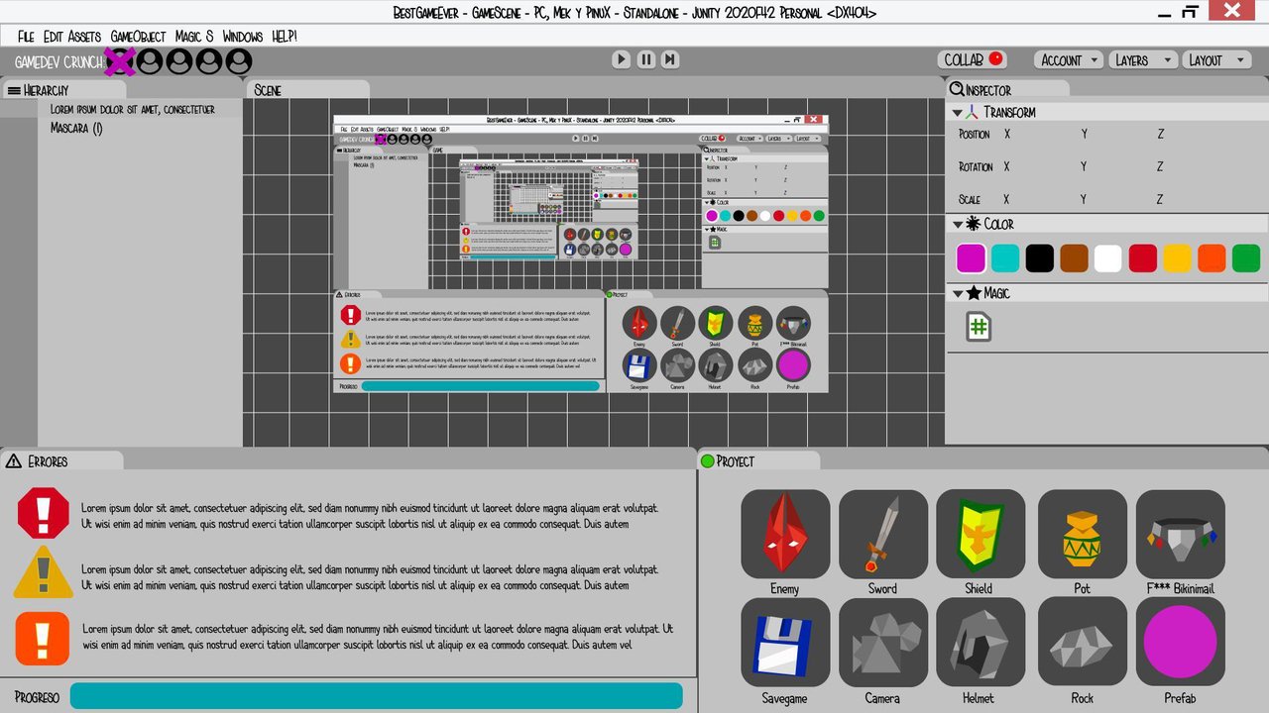The image size is (1269, 713).
Task: Switch to the Proyect tab
Action: click(758, 461)
